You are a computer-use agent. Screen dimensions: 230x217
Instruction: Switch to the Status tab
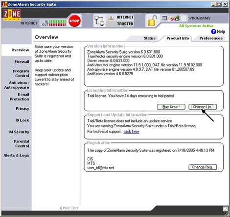click(150, 38)
